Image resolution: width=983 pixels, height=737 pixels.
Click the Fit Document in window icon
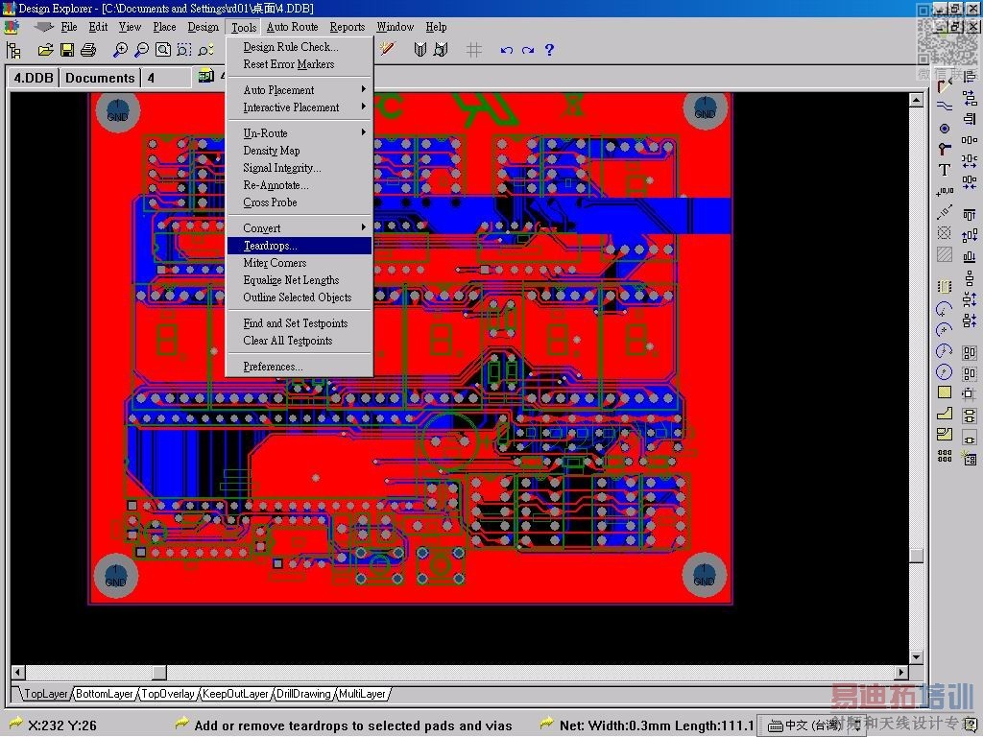163,50
